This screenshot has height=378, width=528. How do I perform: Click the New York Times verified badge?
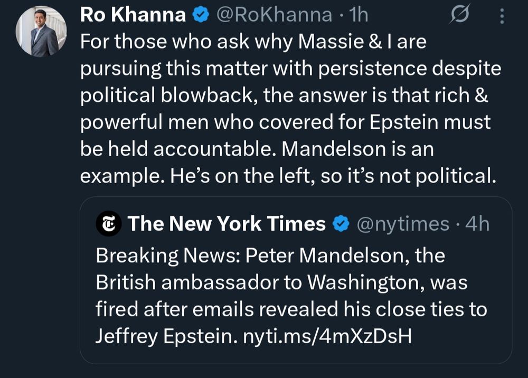click(341, 224)
